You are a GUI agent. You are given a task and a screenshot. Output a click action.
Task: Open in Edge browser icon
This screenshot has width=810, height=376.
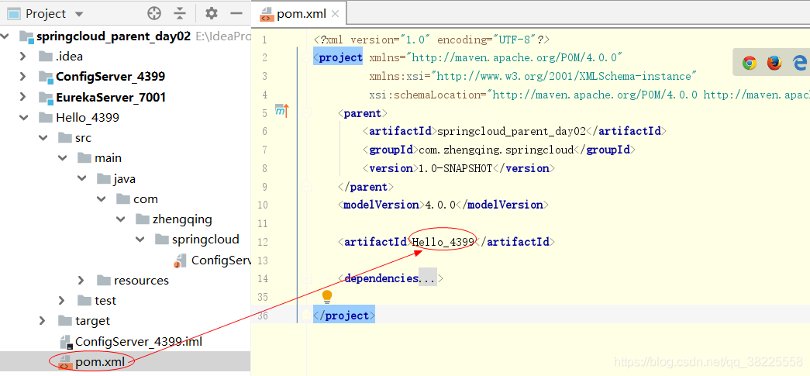799,63
